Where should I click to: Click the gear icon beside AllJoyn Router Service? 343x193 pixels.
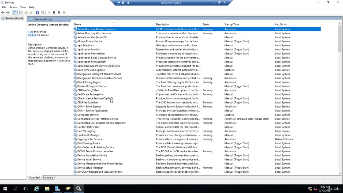click(75, 41)
